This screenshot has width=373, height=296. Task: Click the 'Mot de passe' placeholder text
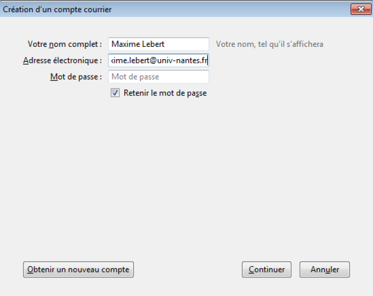(x=135, y=77)
